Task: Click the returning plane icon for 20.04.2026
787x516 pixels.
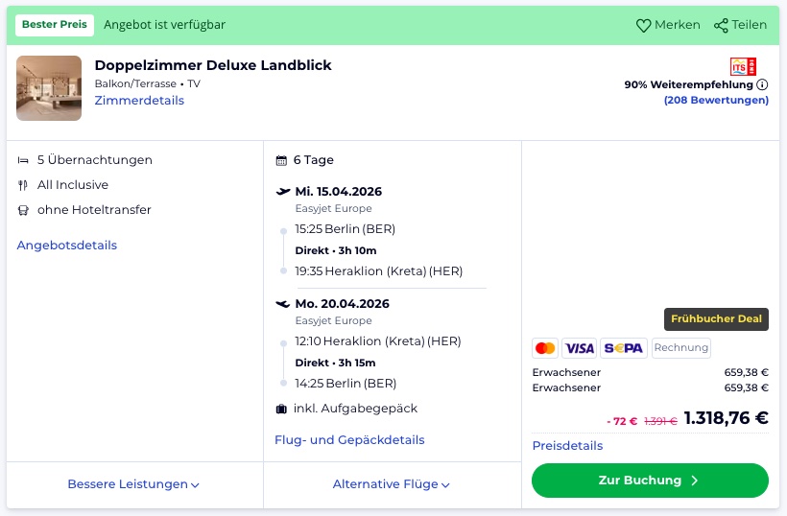Action: tap(283, 304)
